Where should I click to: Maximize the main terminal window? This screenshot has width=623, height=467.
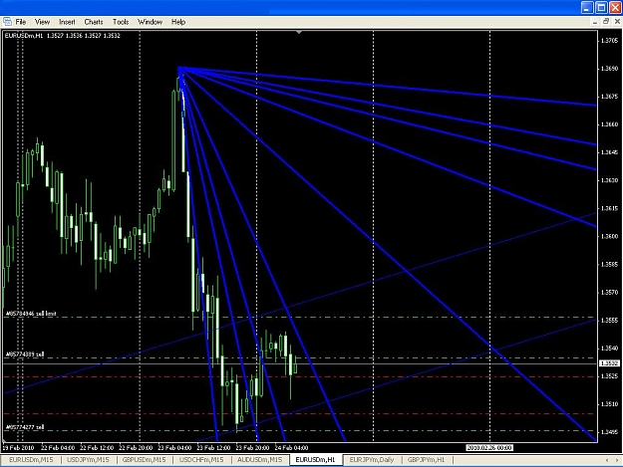pos(601,8)
